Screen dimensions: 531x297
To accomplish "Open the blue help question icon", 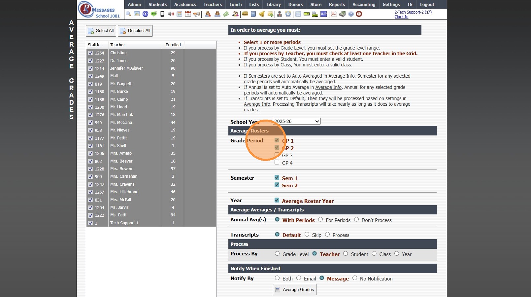I will coord(351,14).
